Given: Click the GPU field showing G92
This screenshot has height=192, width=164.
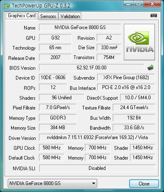Looking at the screenshot, I should click(x=55, y=38).
